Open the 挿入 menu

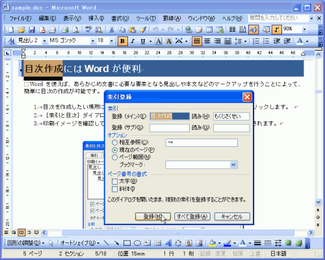96,19
